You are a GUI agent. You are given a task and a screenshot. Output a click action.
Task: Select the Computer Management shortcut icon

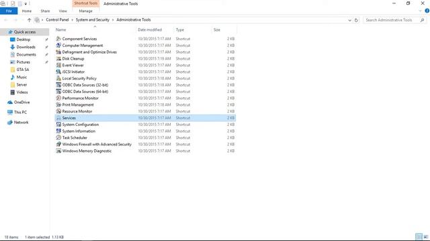point(58,46)
